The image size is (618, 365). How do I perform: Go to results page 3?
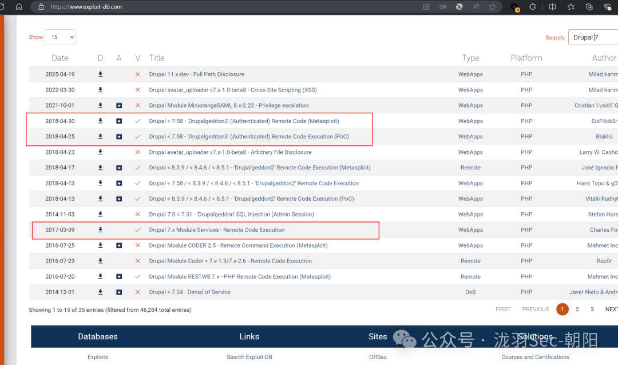[592, 310]
